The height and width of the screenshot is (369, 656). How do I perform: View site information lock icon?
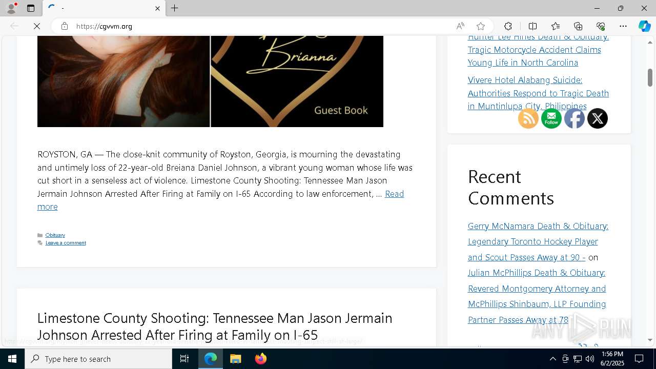65,26
